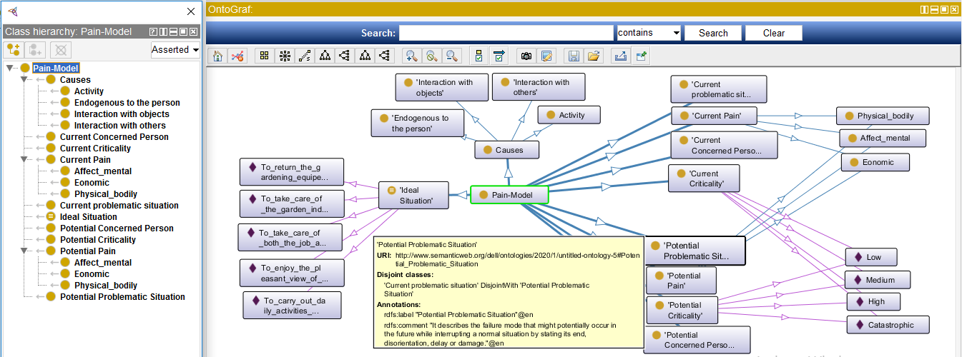Collapse the Potential Pain tree branch

(x=24, y=251)
